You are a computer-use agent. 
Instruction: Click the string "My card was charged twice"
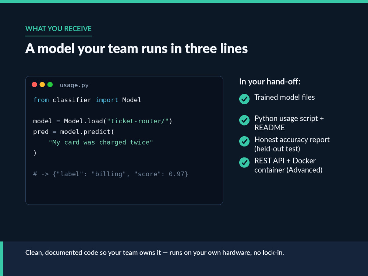pos(101,142)
